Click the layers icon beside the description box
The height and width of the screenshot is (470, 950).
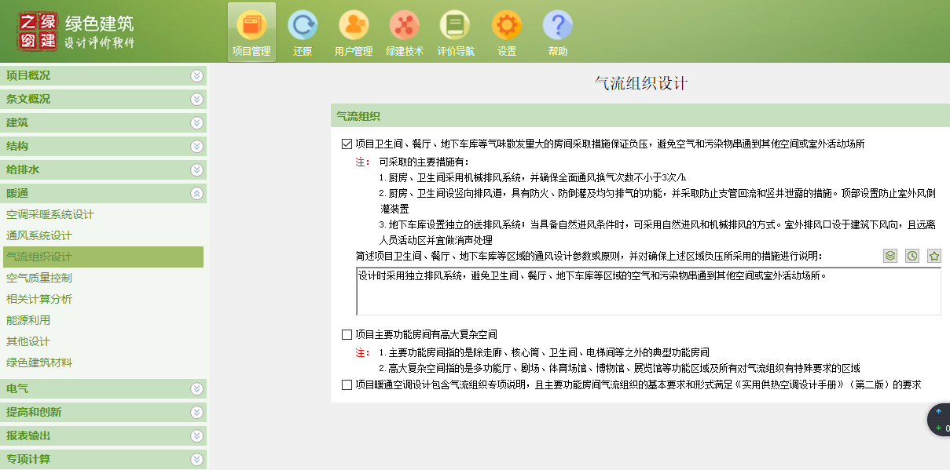pos(889,255)
